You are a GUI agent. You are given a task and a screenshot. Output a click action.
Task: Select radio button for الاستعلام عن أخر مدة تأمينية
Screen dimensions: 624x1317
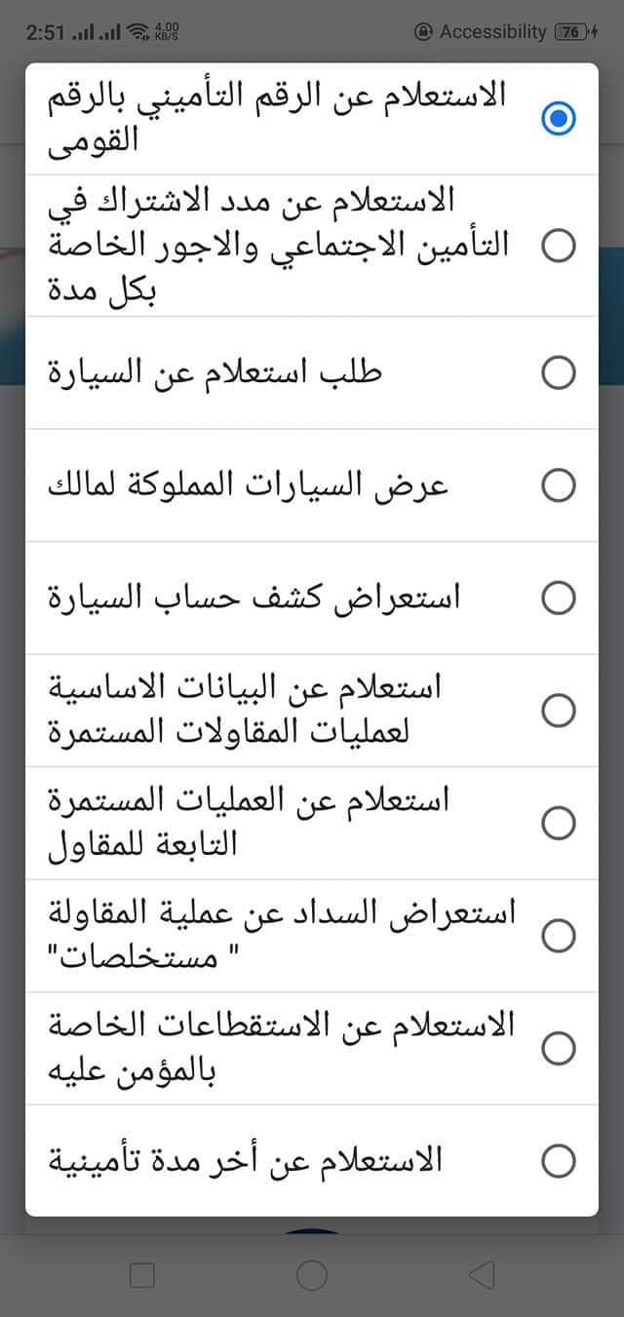[x=558, y=1161]
